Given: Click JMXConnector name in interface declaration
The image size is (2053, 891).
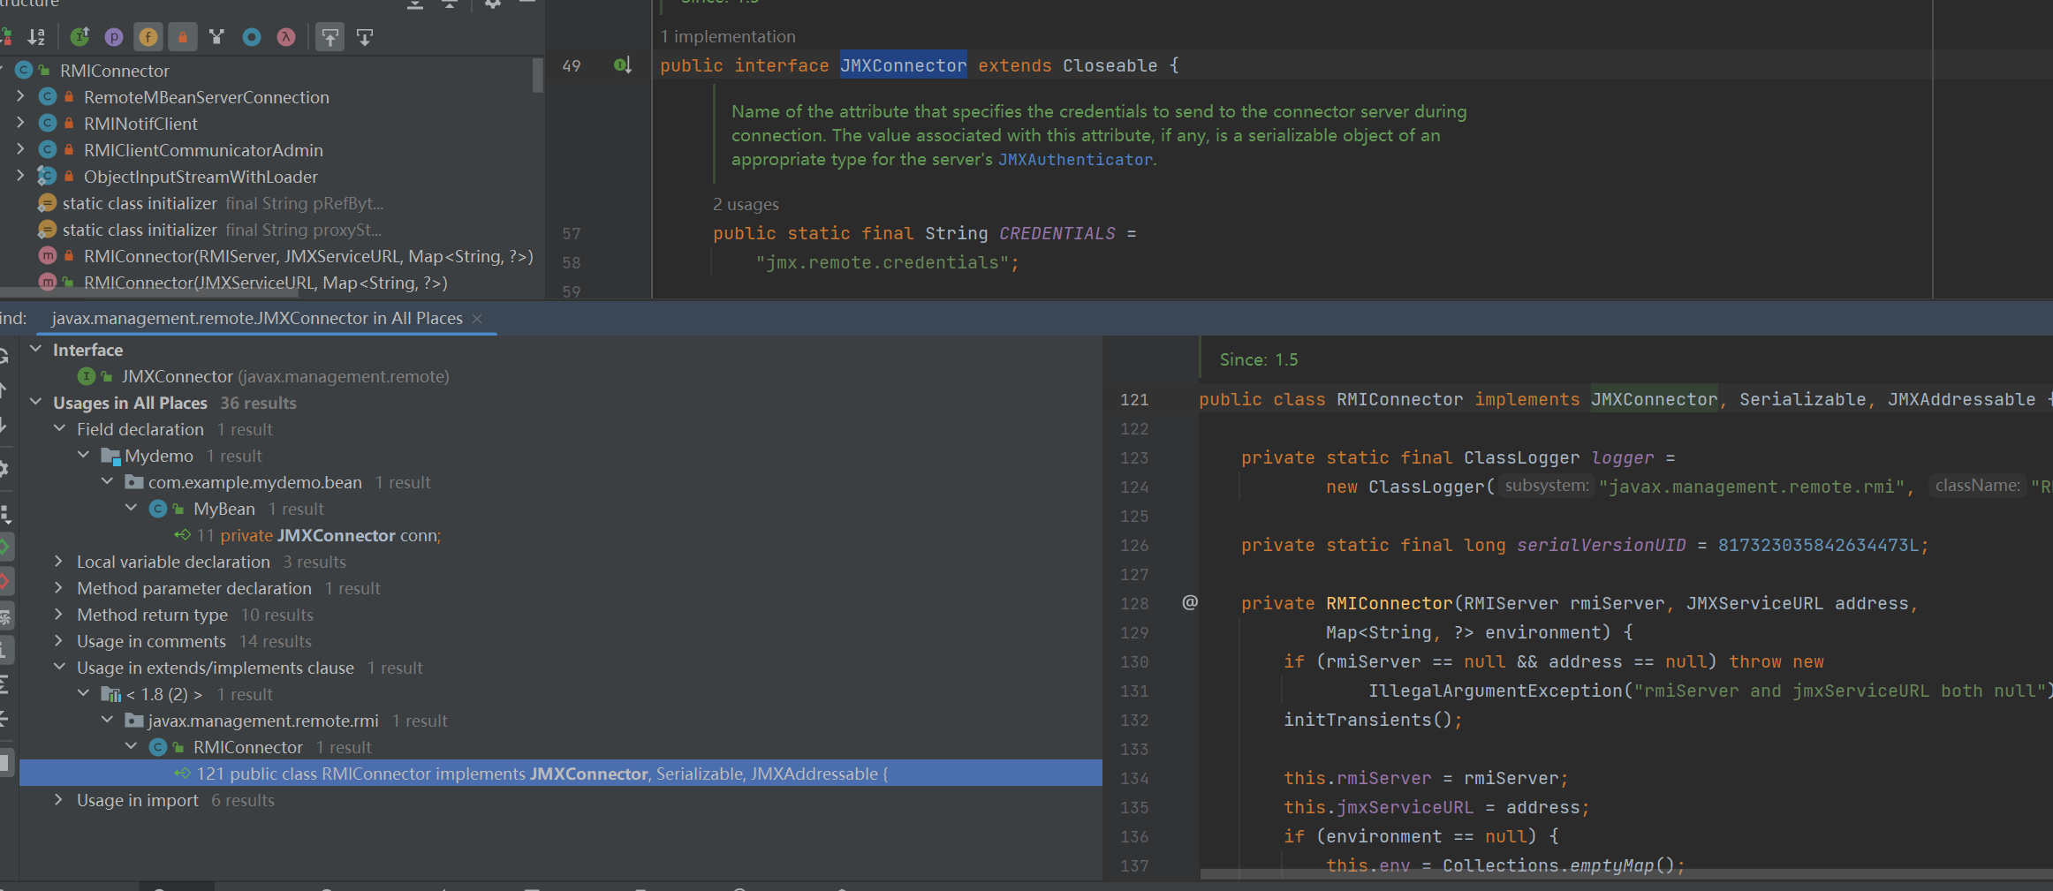Looking at the screenshot, I should pos(903,65).
